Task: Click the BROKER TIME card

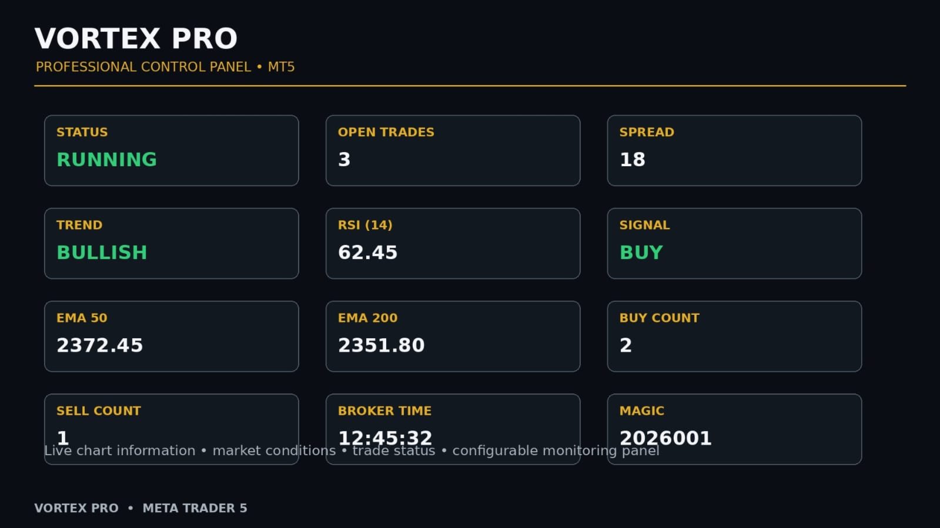Action: pyautogui.click(x=453, y=429)
